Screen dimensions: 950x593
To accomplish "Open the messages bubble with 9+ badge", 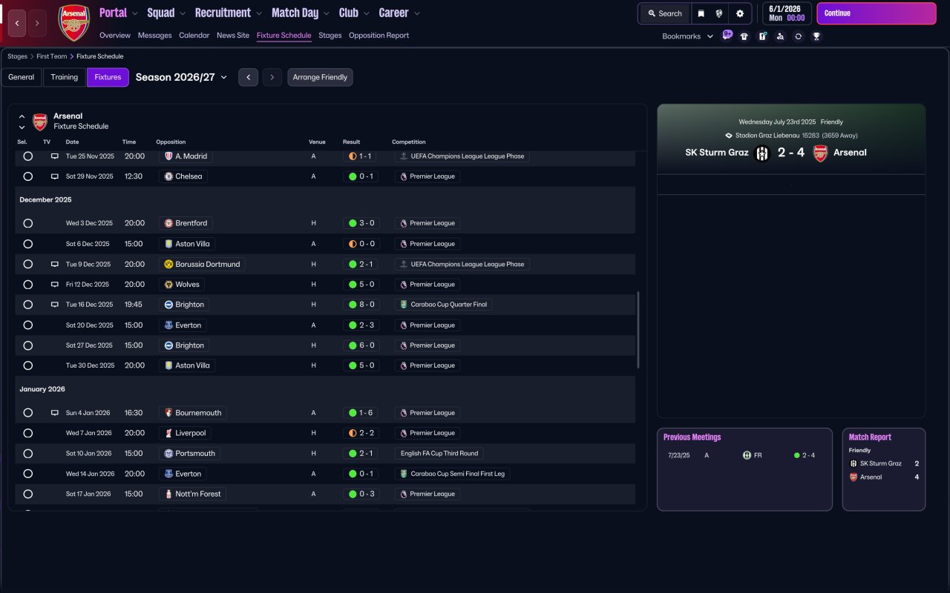I will 727,35.
